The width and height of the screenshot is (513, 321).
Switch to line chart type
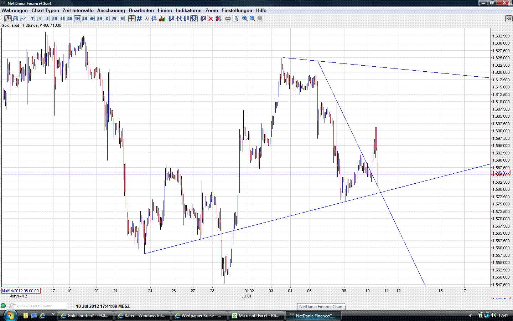click(23, 19)
